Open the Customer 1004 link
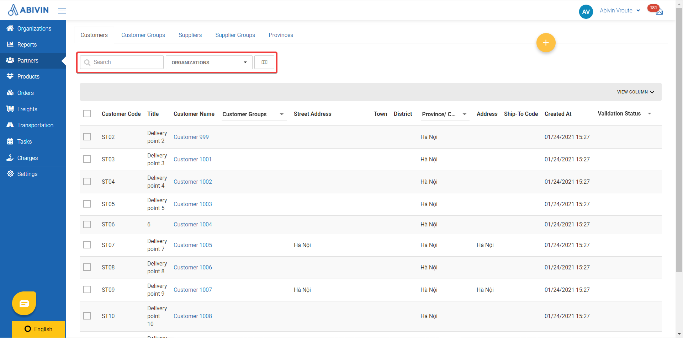 (x=192, y=224)
